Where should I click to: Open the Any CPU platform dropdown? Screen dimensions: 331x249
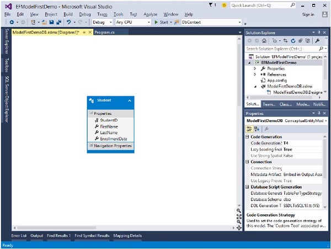click(x=132, y=22)
